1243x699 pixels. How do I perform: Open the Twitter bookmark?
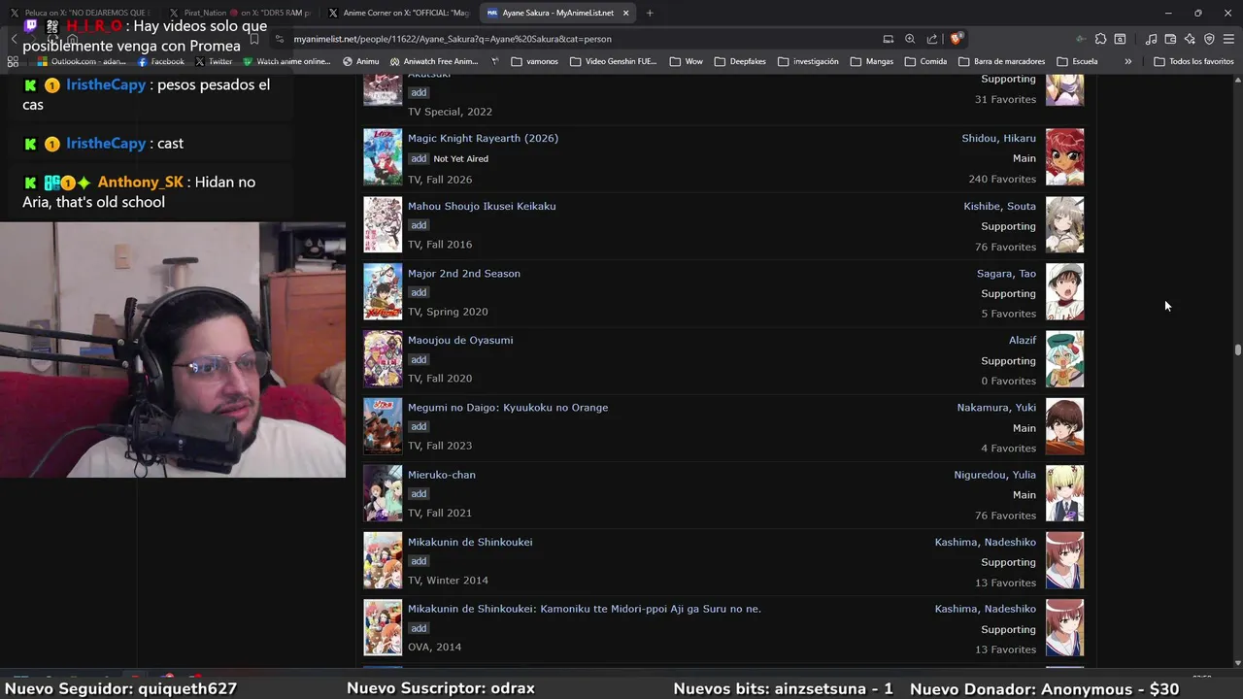tap(214, 61)
